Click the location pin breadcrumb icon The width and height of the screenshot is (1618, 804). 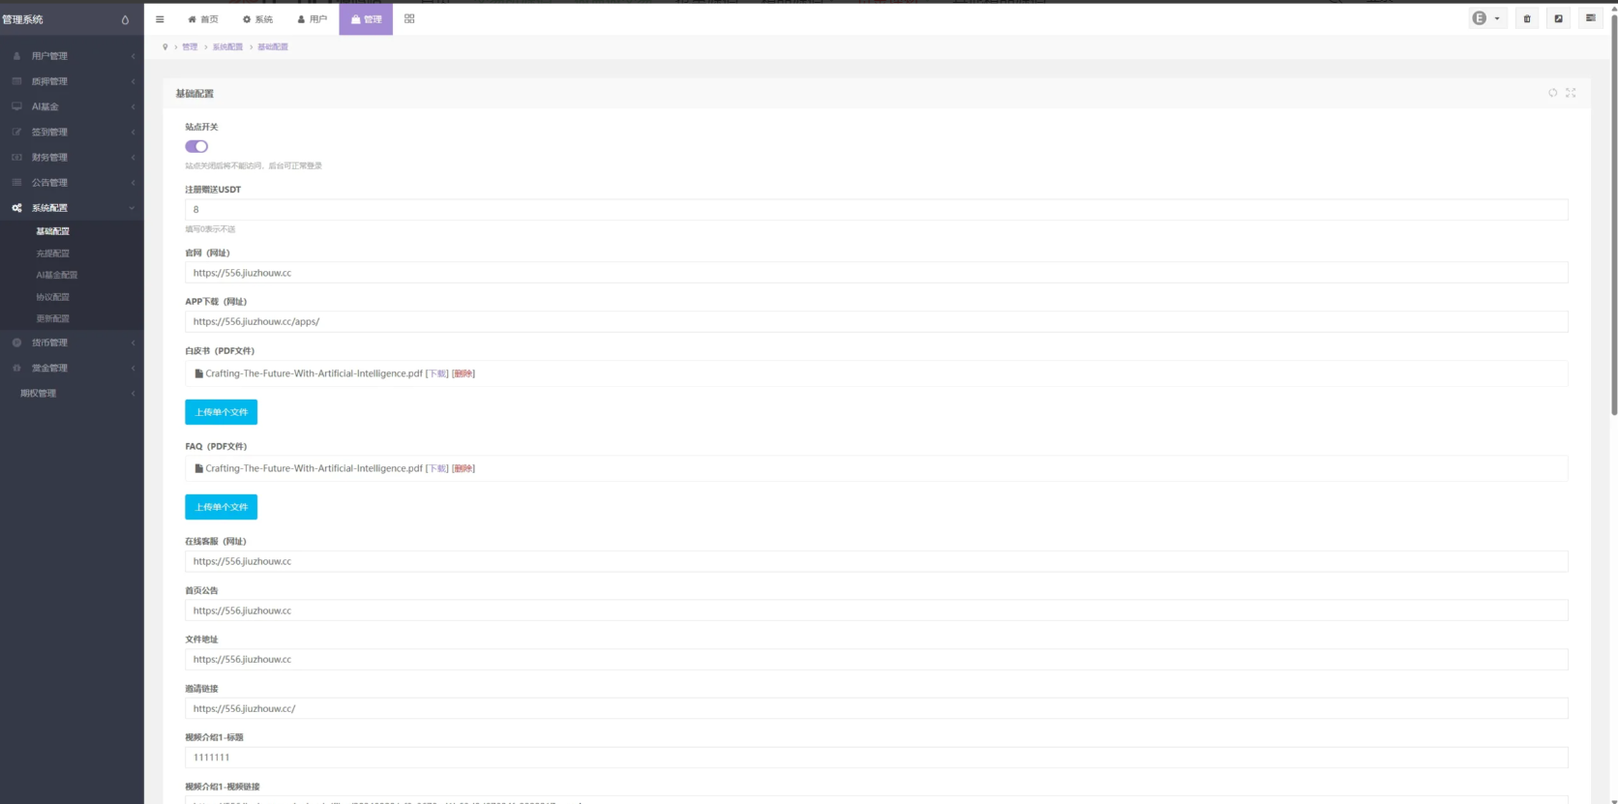[165, 46]
